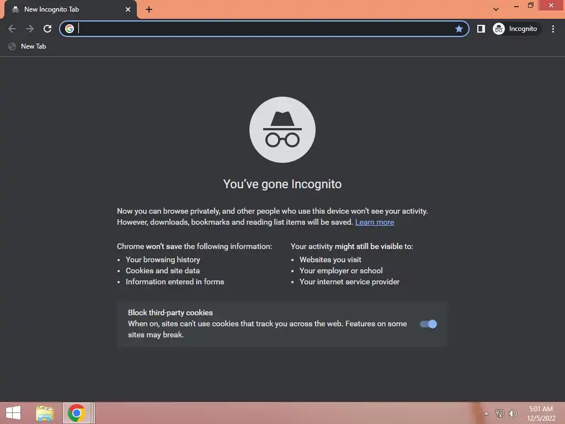This screenshot has width=565, height=424.
Task: Open File Explorer from taskbar
Action: pos(45,413)
